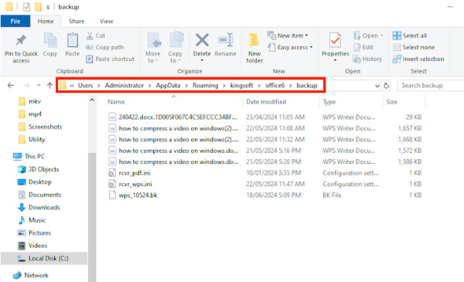
Task: Select This PC in navigation pane
Action: [29, 156]
